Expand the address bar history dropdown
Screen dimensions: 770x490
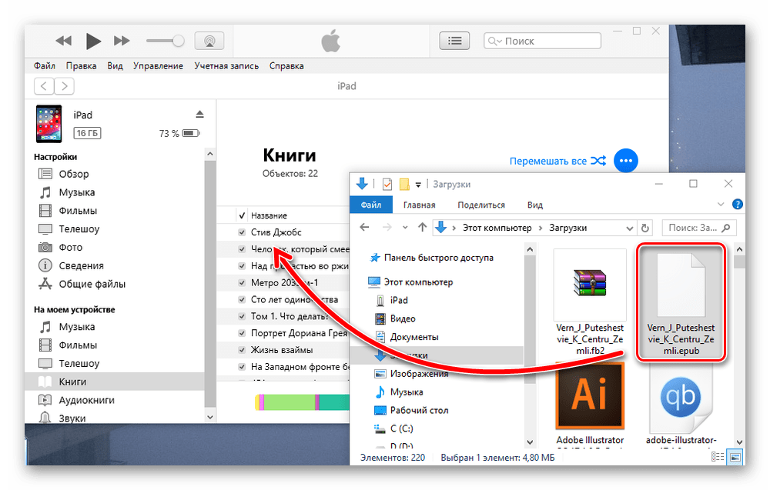[x=629, y=228]
